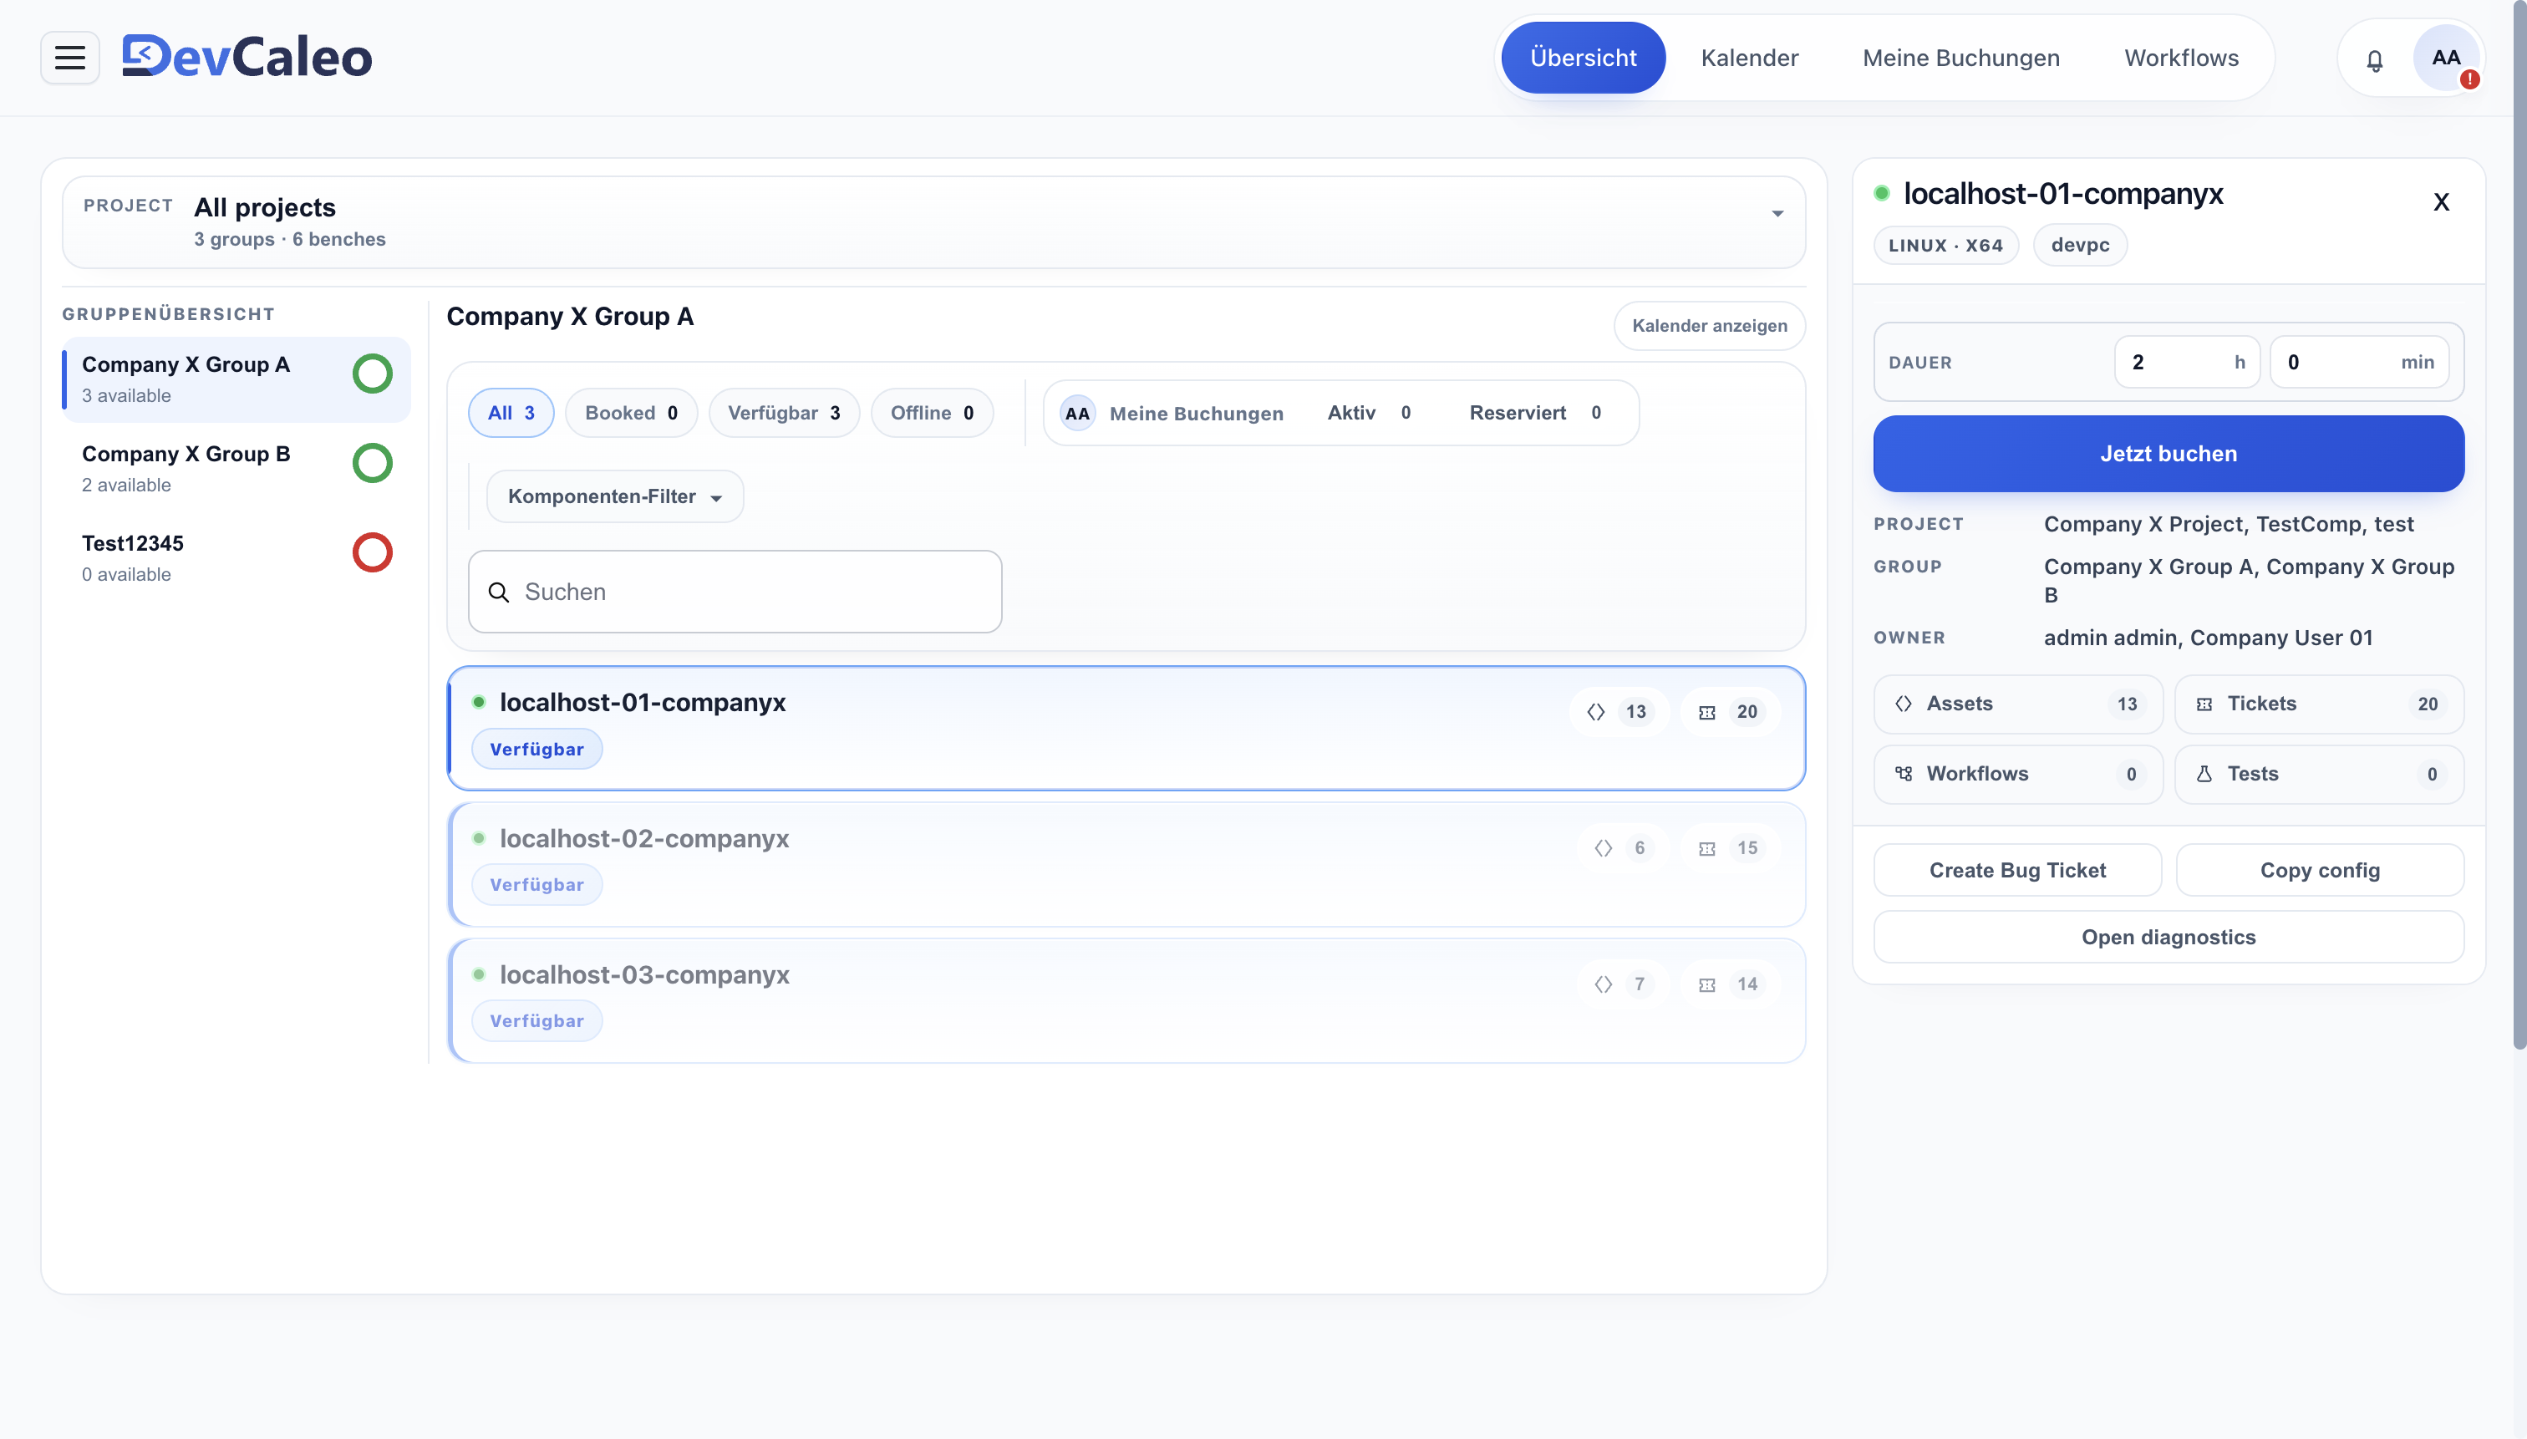
Task: Click the Tickets icon in detail panel
Action: (x=2204, y=704)
